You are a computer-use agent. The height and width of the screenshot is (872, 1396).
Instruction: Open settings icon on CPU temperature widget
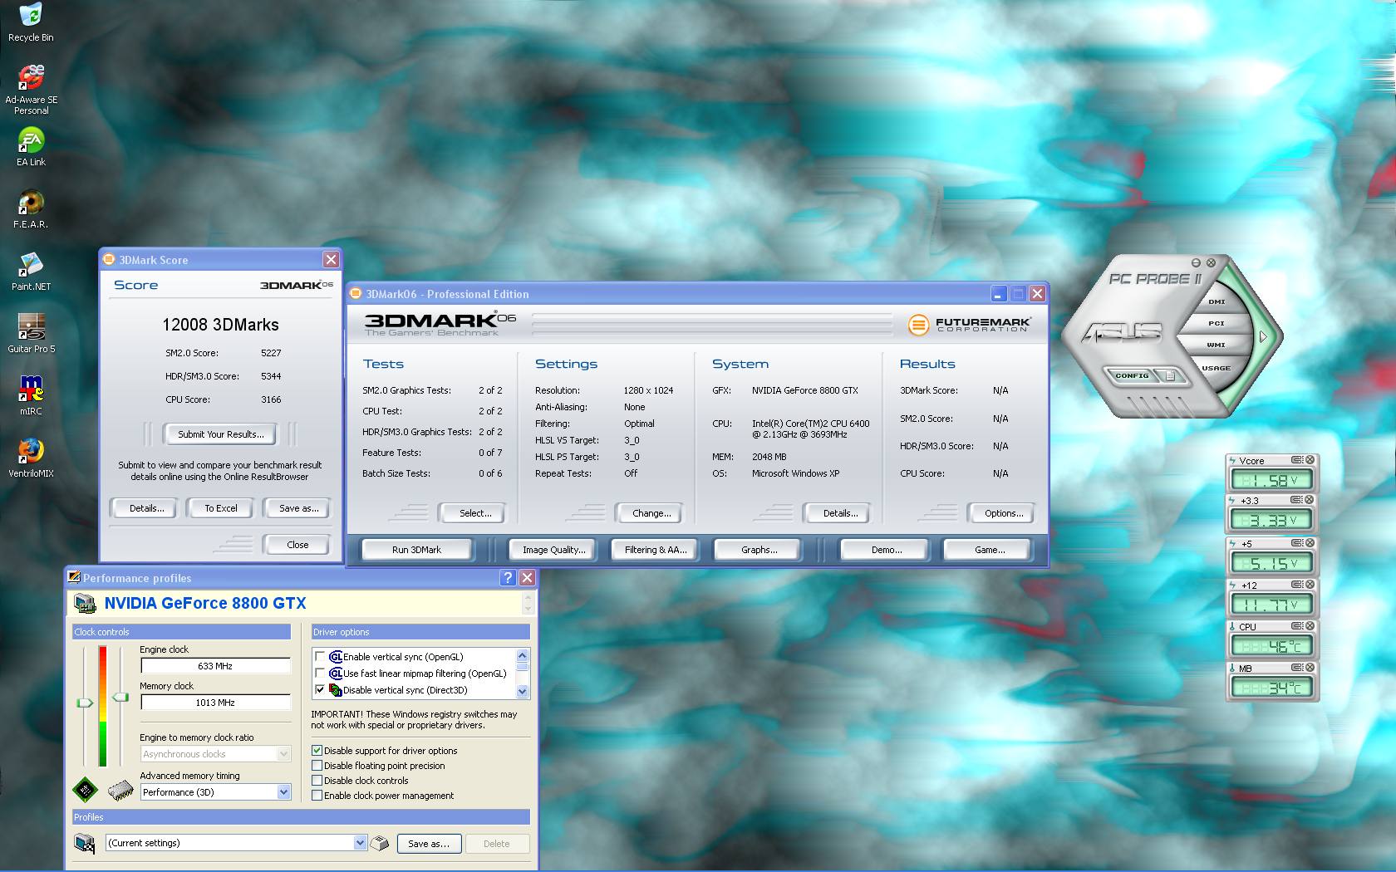(x=1296, y=626)
